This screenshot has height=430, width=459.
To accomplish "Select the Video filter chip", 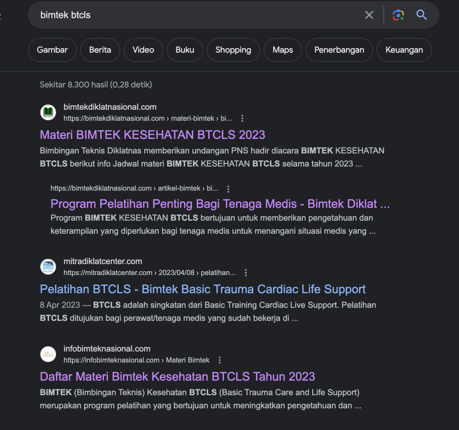I will tap(143, 50).
